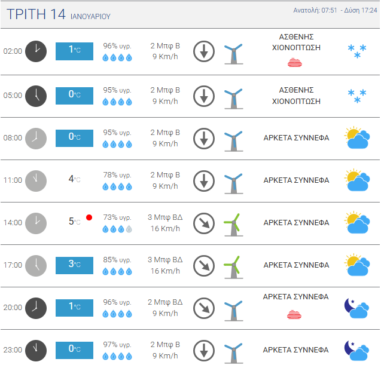The width and height of the screenshot is (384, 368).
Task: Click the red warning cloud under 02:00 snowfall text
Action: click(x=295, y=62)
